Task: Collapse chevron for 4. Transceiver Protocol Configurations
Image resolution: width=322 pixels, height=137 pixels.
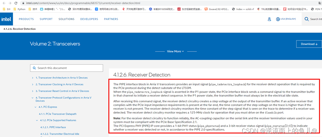Action: tap(33, 98)
